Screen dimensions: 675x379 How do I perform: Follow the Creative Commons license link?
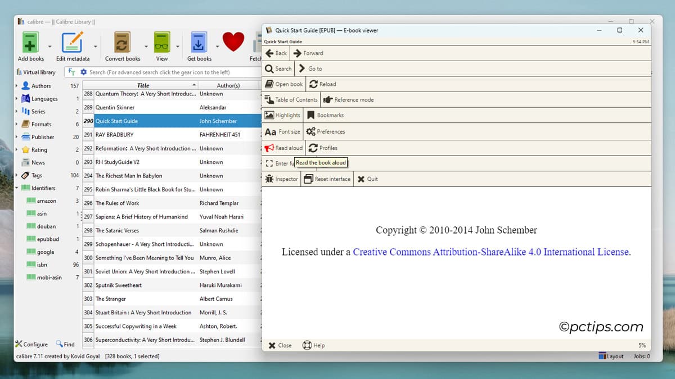490,252
